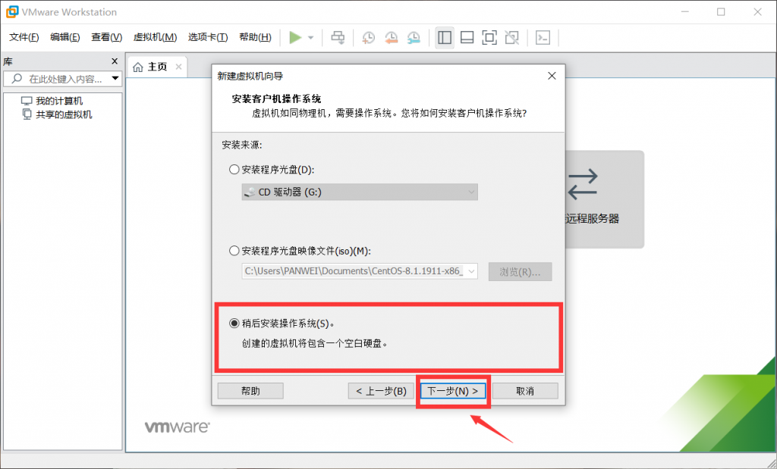777x469 pixels.
Task: Click the 上一步(B) back button
Action: click(381, 391)
